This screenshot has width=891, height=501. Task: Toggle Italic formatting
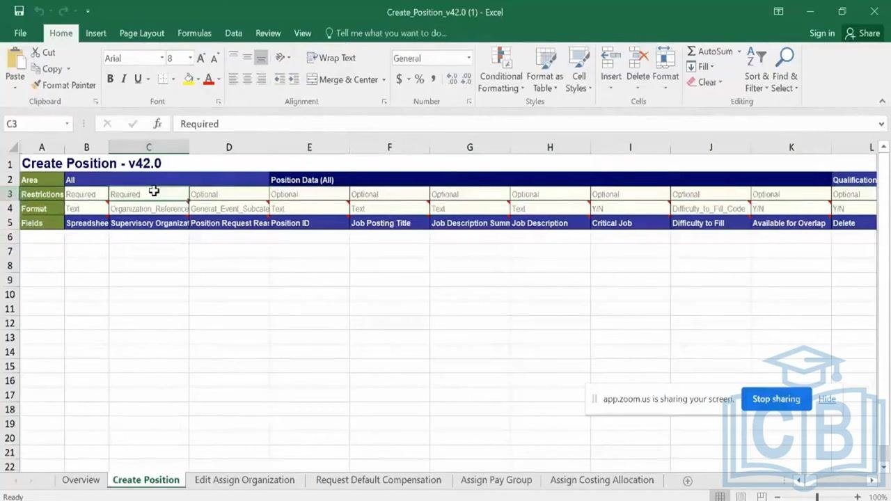(124, 79)
